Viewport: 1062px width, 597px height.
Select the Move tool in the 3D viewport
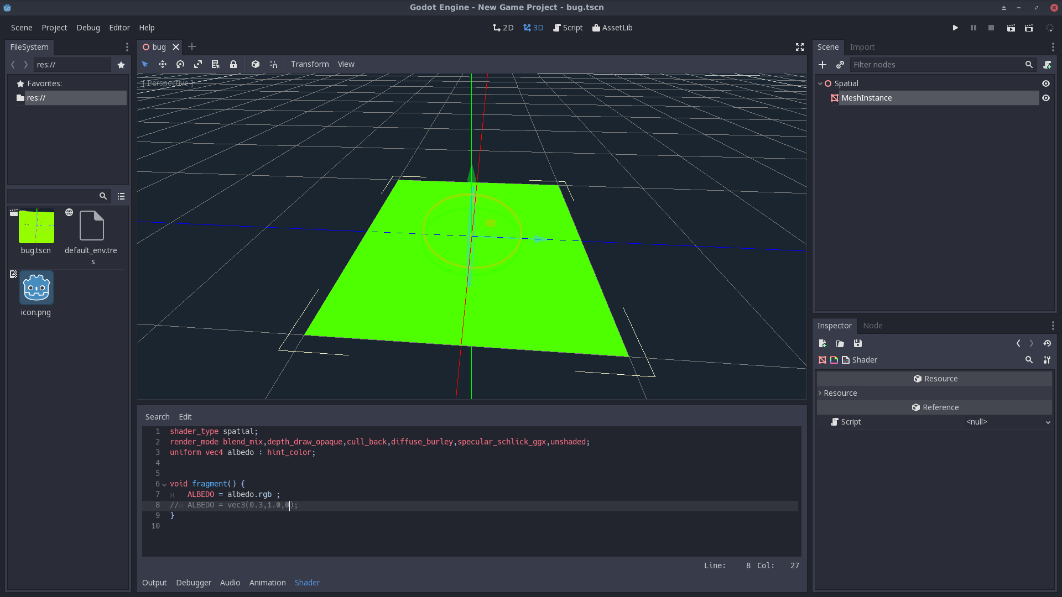pyautogui.click(x=163, y=64)
